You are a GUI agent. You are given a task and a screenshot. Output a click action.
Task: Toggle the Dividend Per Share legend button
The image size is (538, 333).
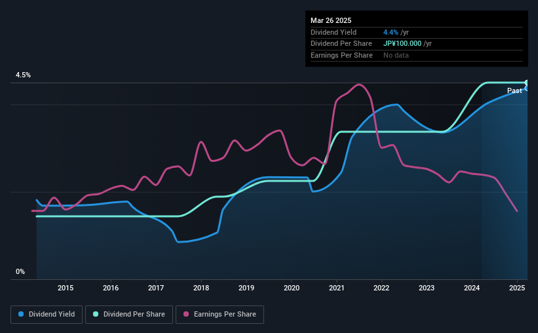pos(129,315)
